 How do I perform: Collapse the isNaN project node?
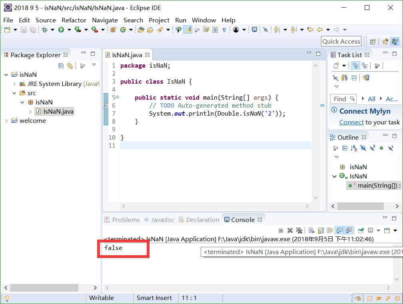tap(6, 75)
